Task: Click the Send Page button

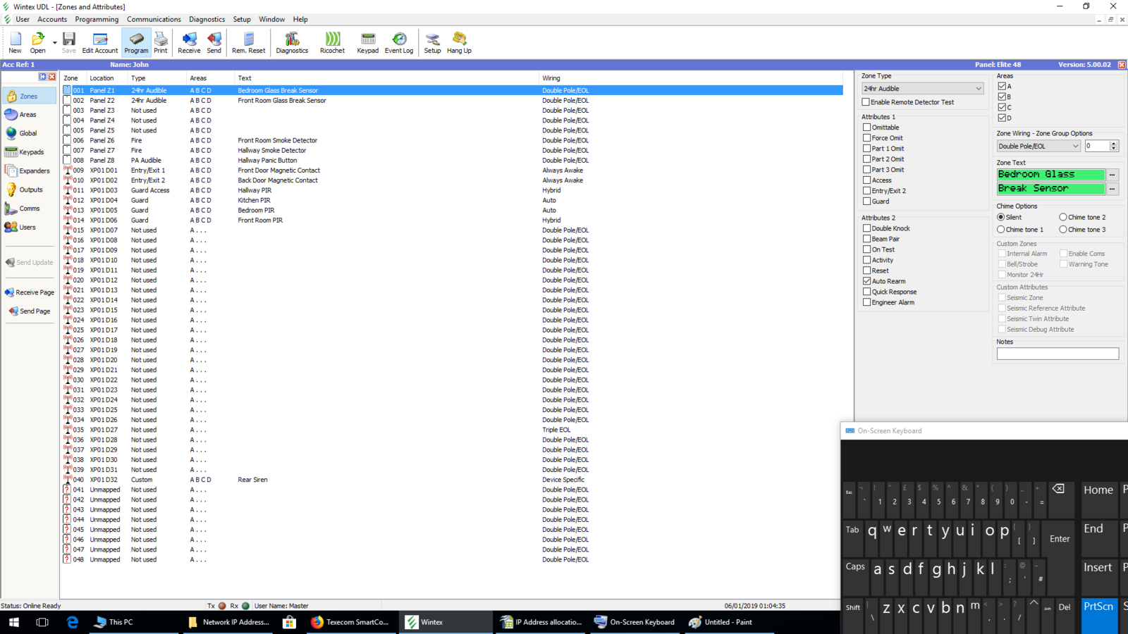Action: 30,311
